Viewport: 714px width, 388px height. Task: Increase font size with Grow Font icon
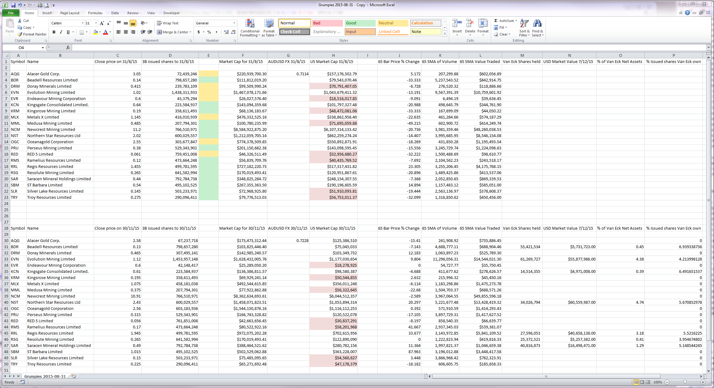pyautogui.click(x=102, y=23)
